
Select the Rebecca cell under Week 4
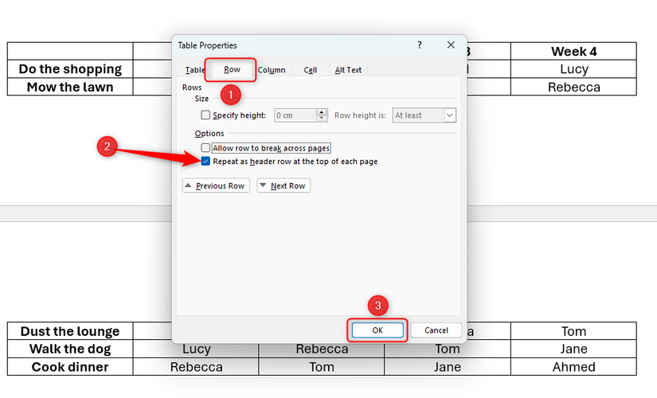pos(573,87)
